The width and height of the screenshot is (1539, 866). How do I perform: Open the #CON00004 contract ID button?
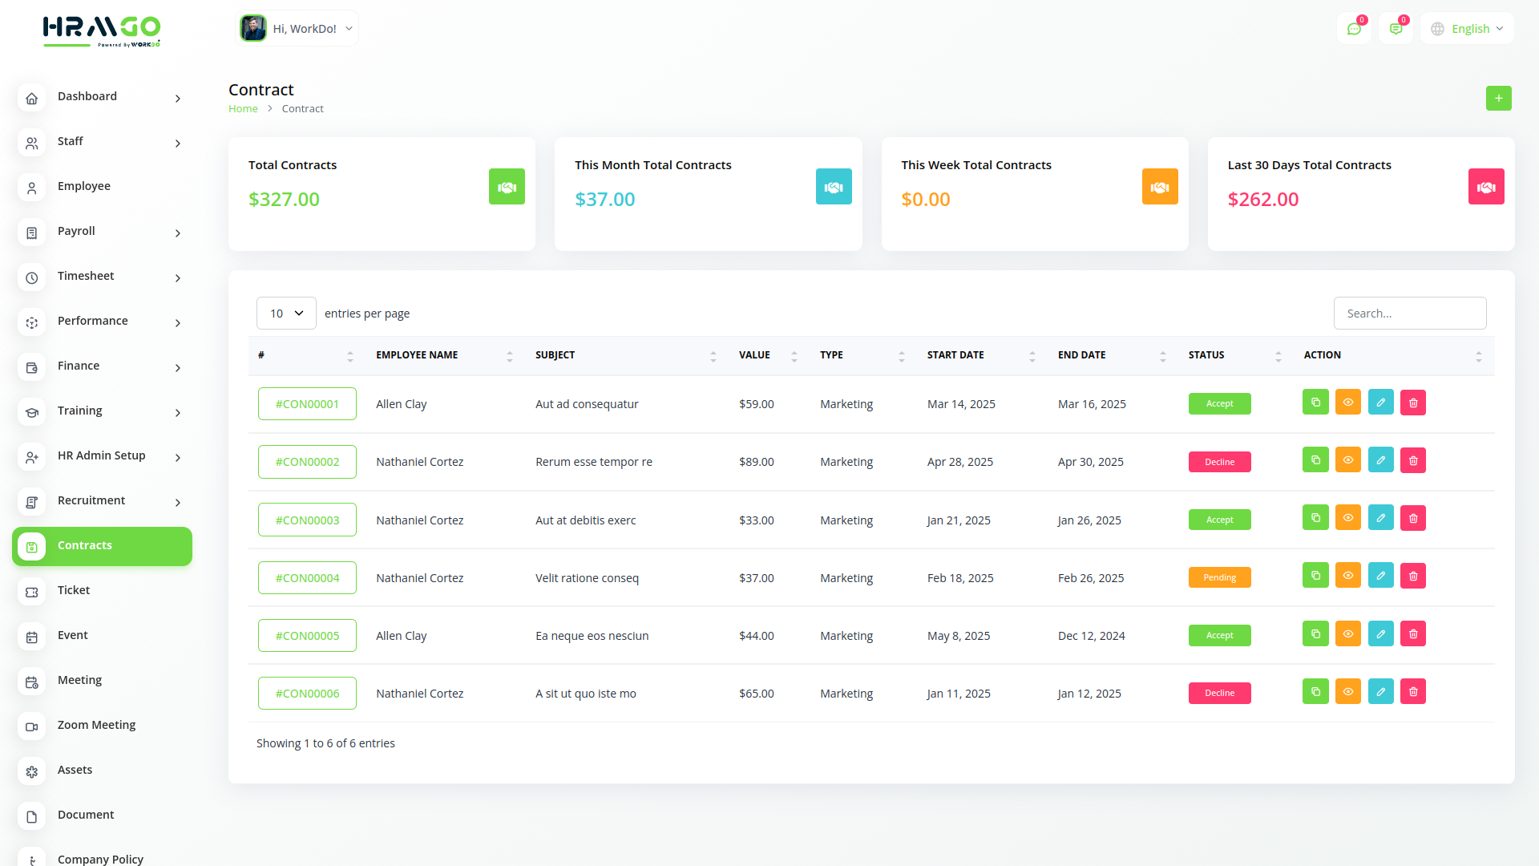click(307, 578)
